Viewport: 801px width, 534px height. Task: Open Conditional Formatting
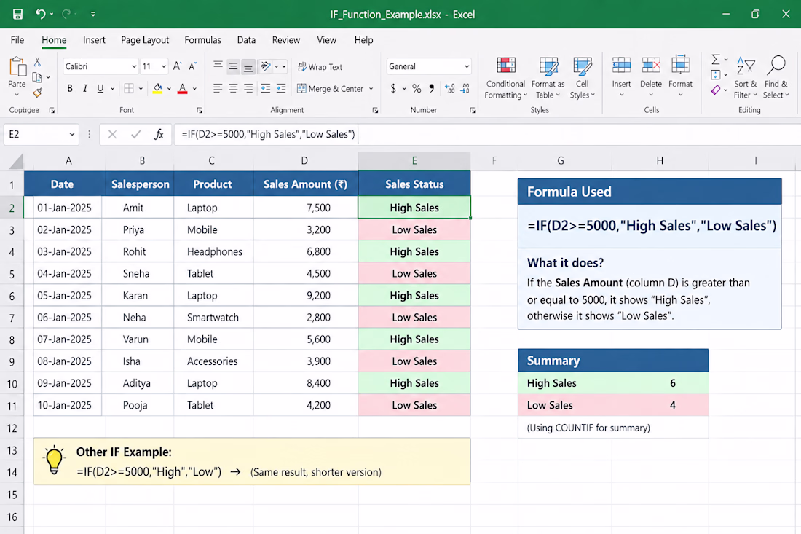point(505,78)
